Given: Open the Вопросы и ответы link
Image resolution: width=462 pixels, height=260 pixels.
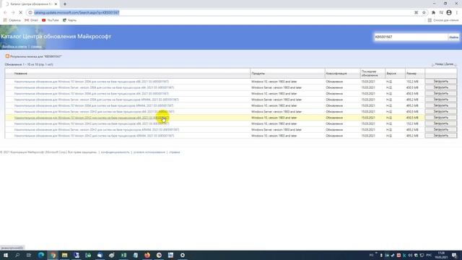Looking at the screenshot, I should [14, 46].
